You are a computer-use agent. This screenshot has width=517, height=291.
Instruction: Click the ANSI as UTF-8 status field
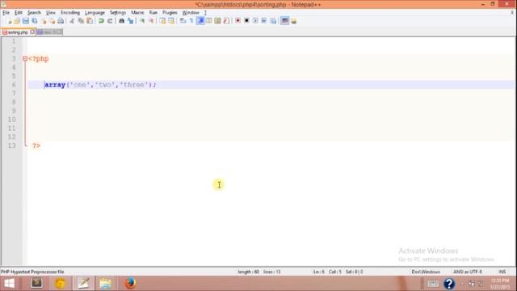point(468,272)
